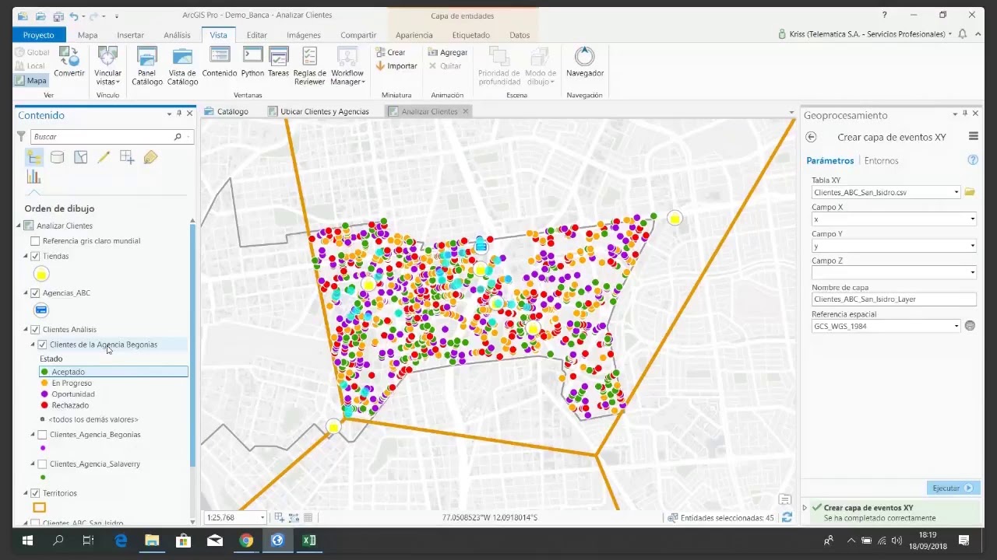Viewport: 997px width, 560px height.
Task: Open Geoprocesamiento hamburger menu
Action: (x=973, y=137)
